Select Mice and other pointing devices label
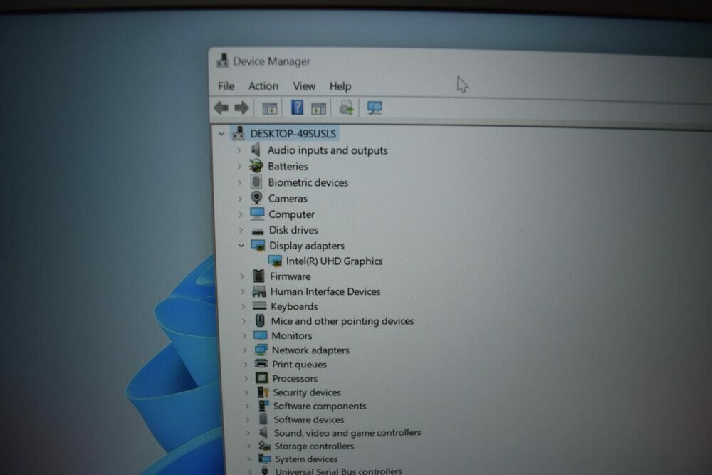This screenshot has height=475, width=712. [342, 321]
